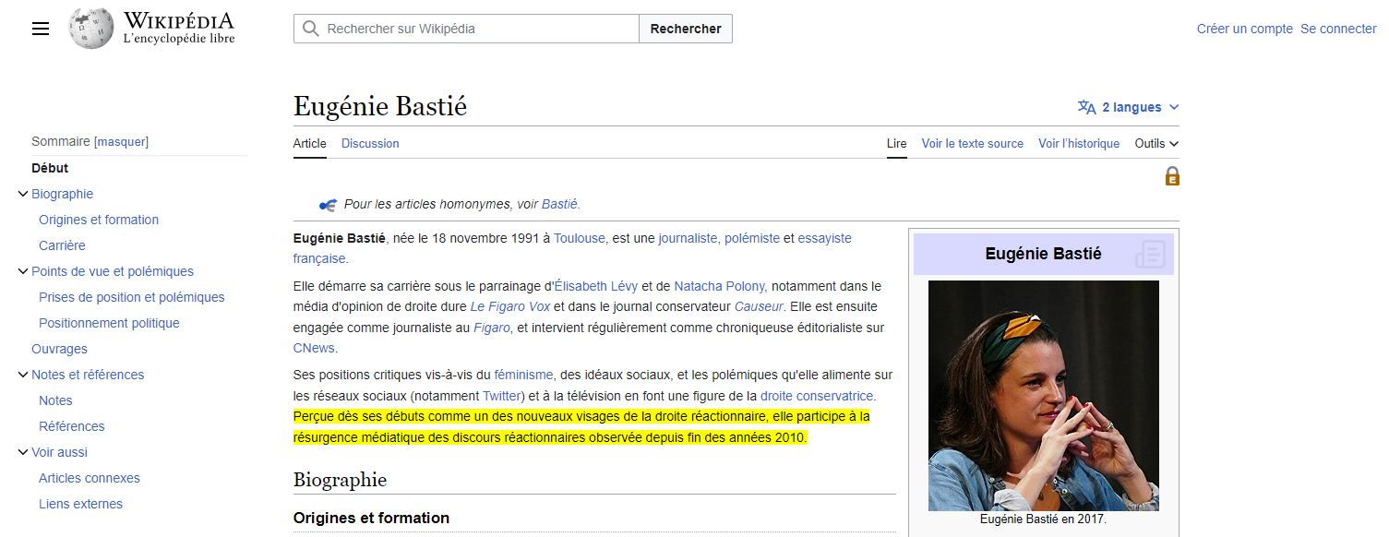Open the Voir l'historique tab
Viewport: 1389px width, 537px height.
1078,143
